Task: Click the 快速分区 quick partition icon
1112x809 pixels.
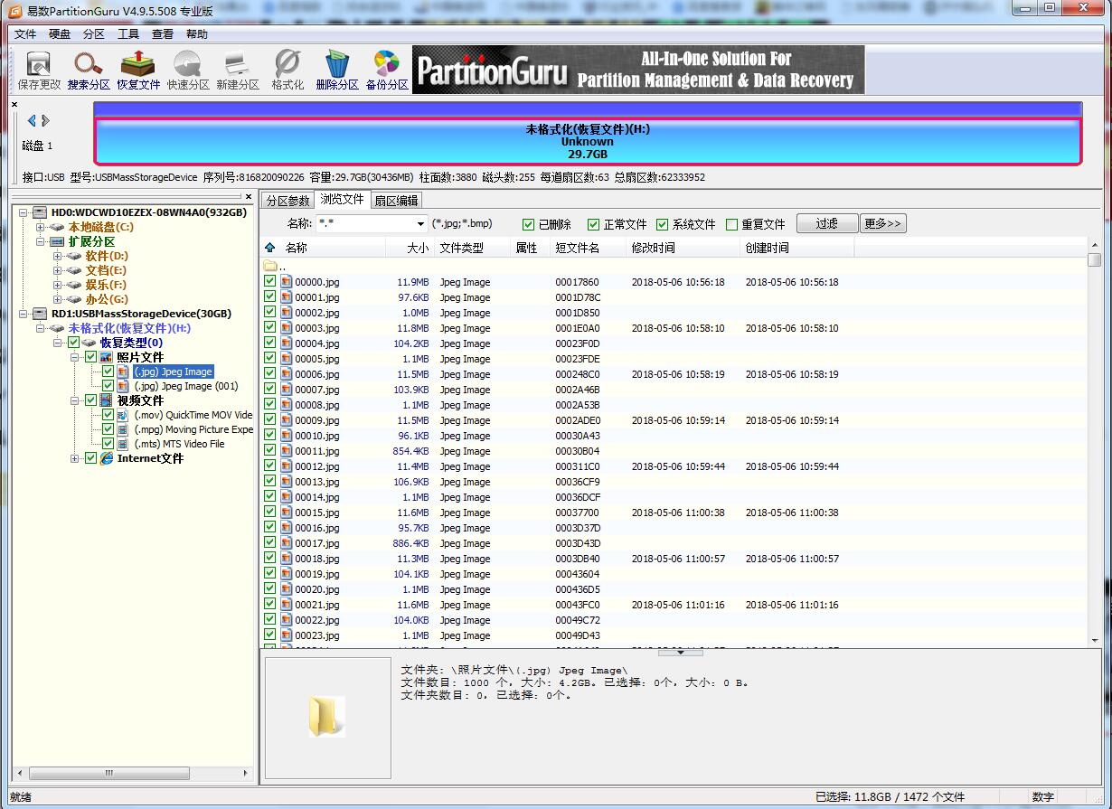Action: [x=188, y=71]
